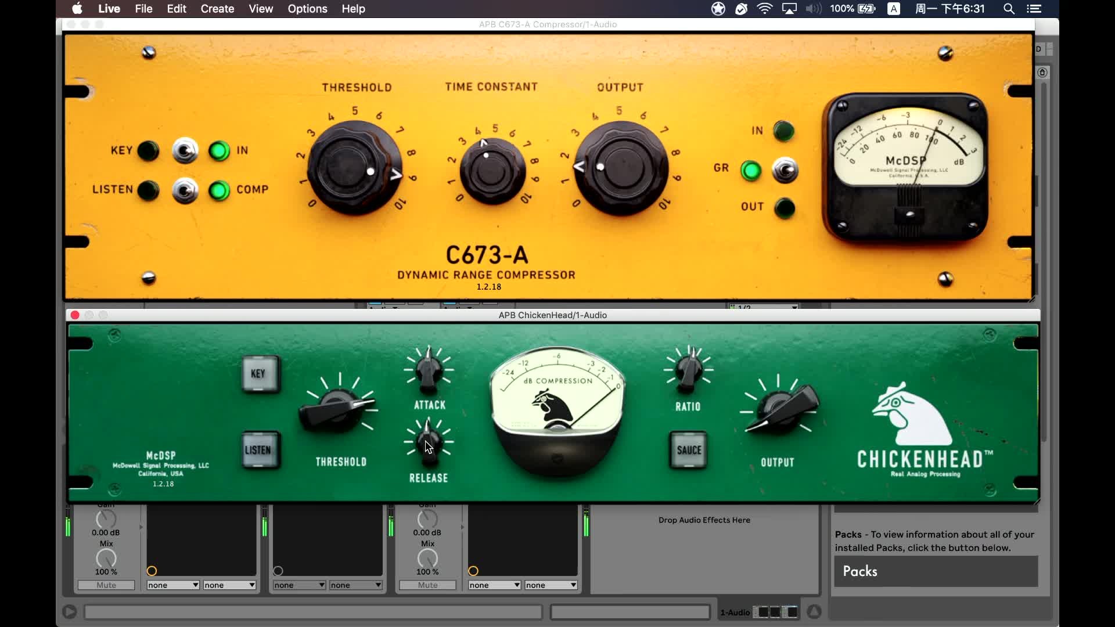Click the C673-A THRESHOLD knob
This screenshot has width=1115, height=627.
tap(354, 168)
